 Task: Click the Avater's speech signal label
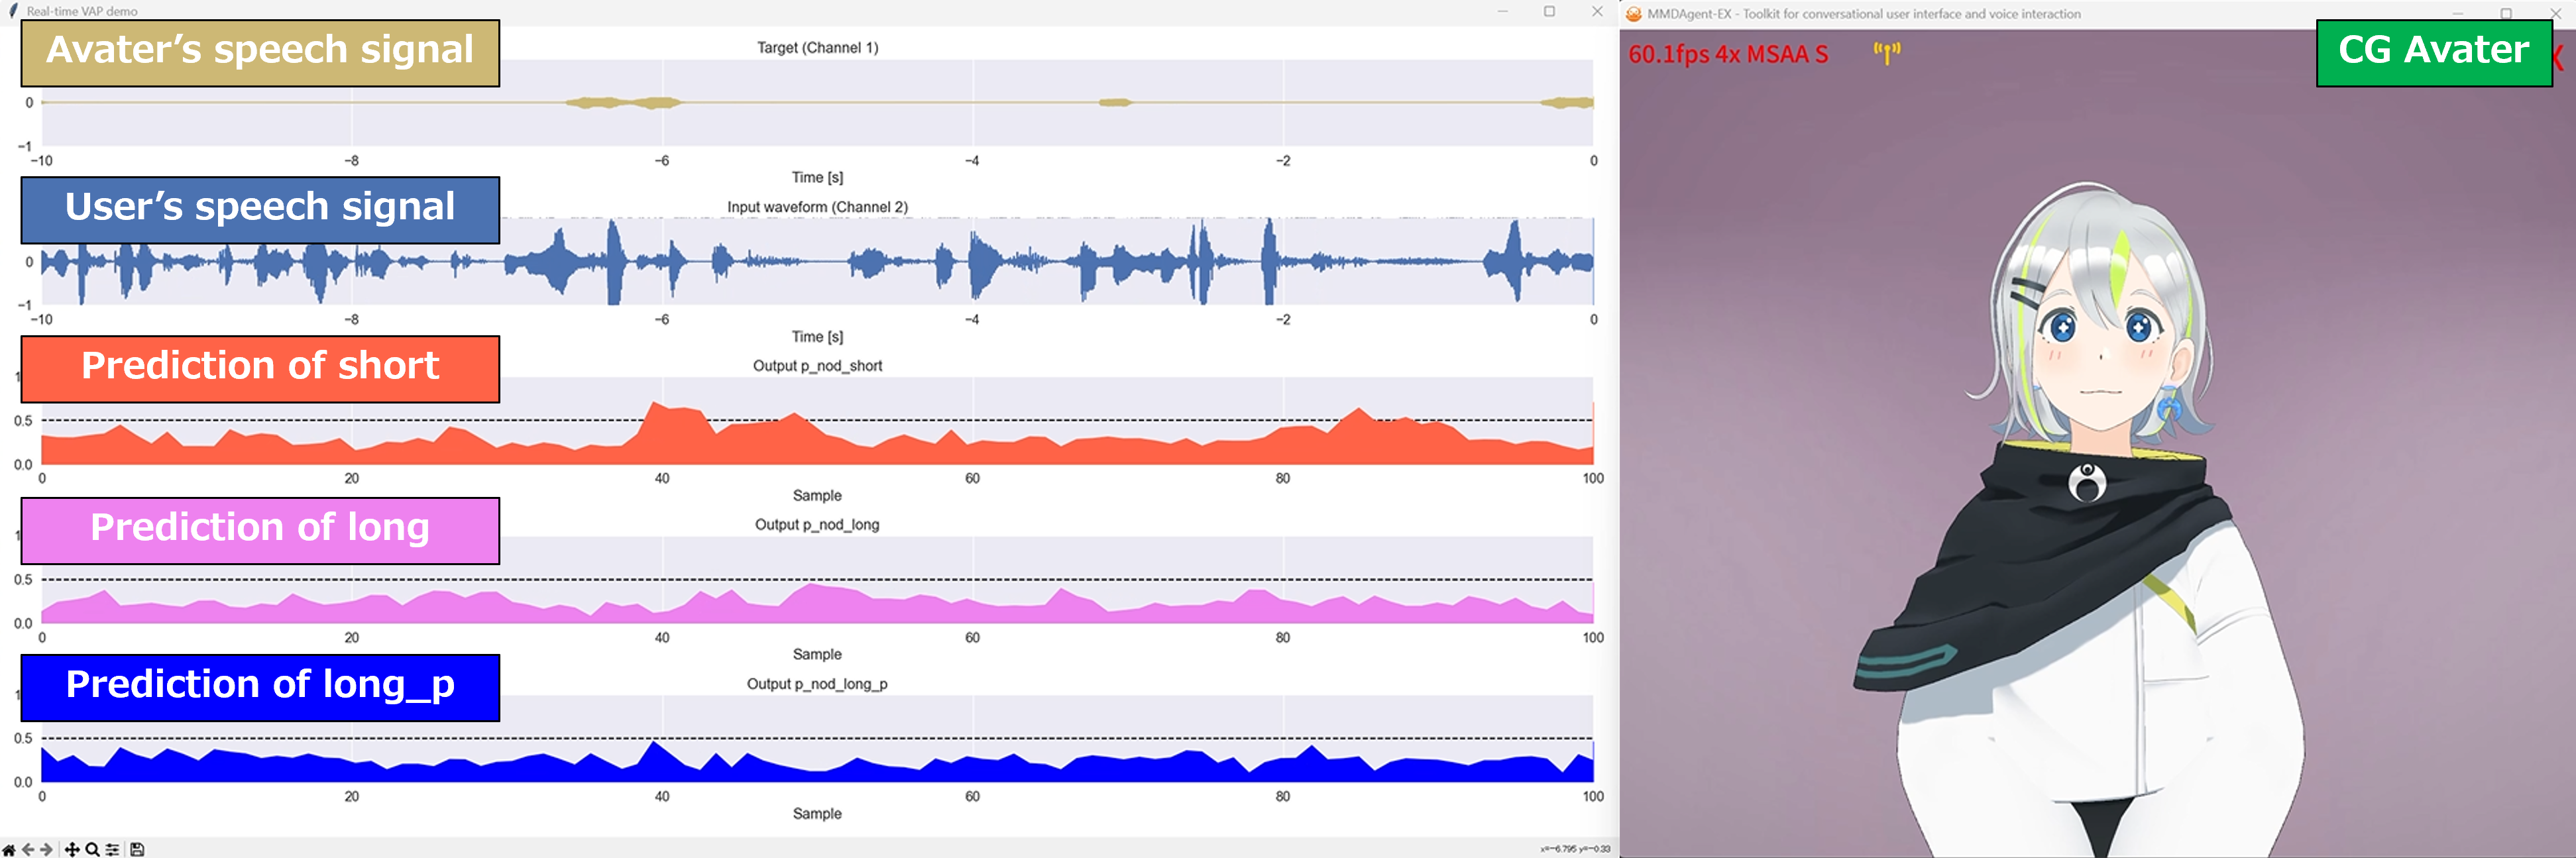click(x=260, y=52)
